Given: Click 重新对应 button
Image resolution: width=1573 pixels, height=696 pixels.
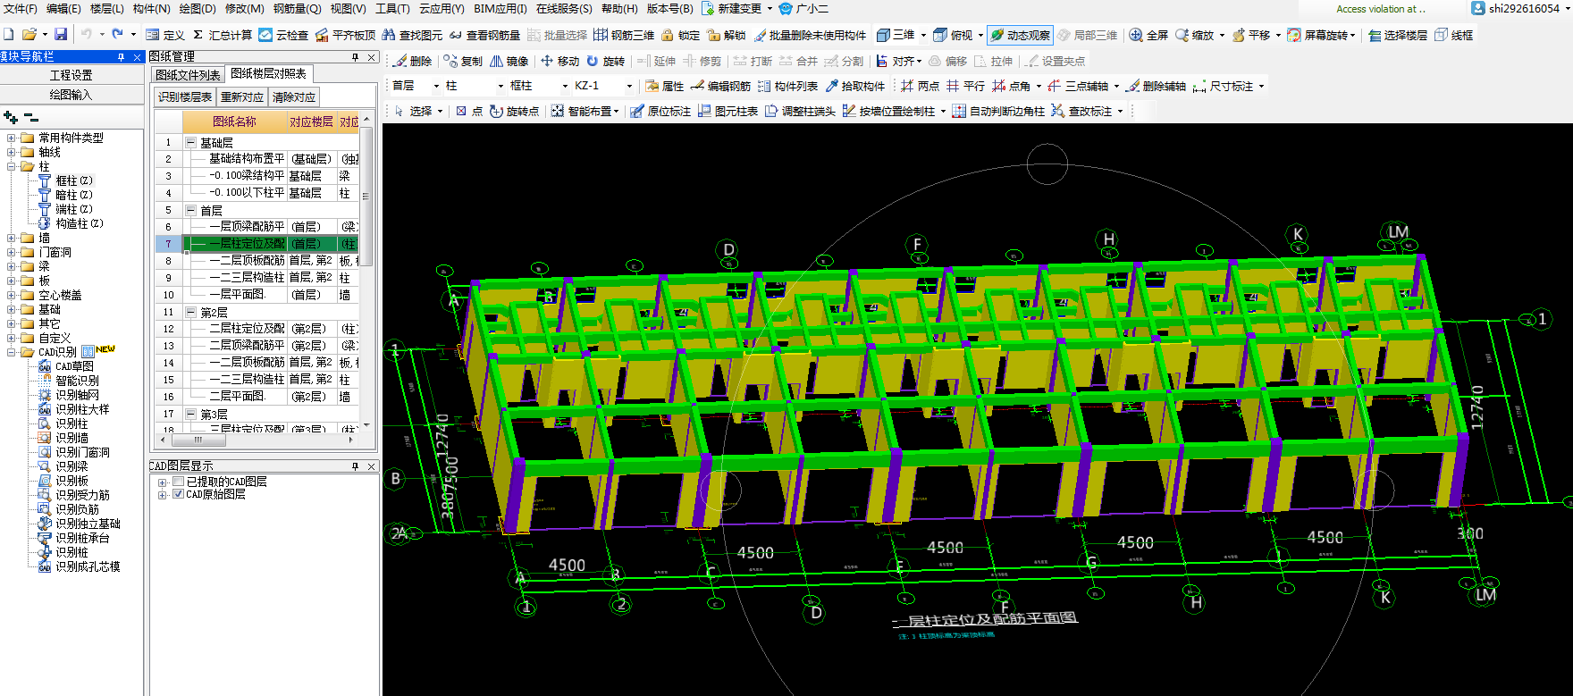Looking at the screenshot, I should [x=242, y=96].
